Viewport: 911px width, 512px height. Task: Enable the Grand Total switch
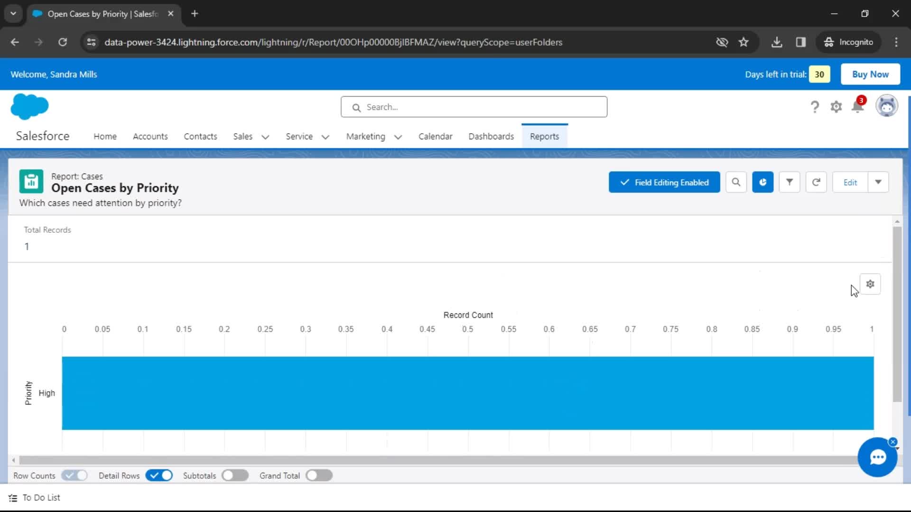(x=319, y=475)
